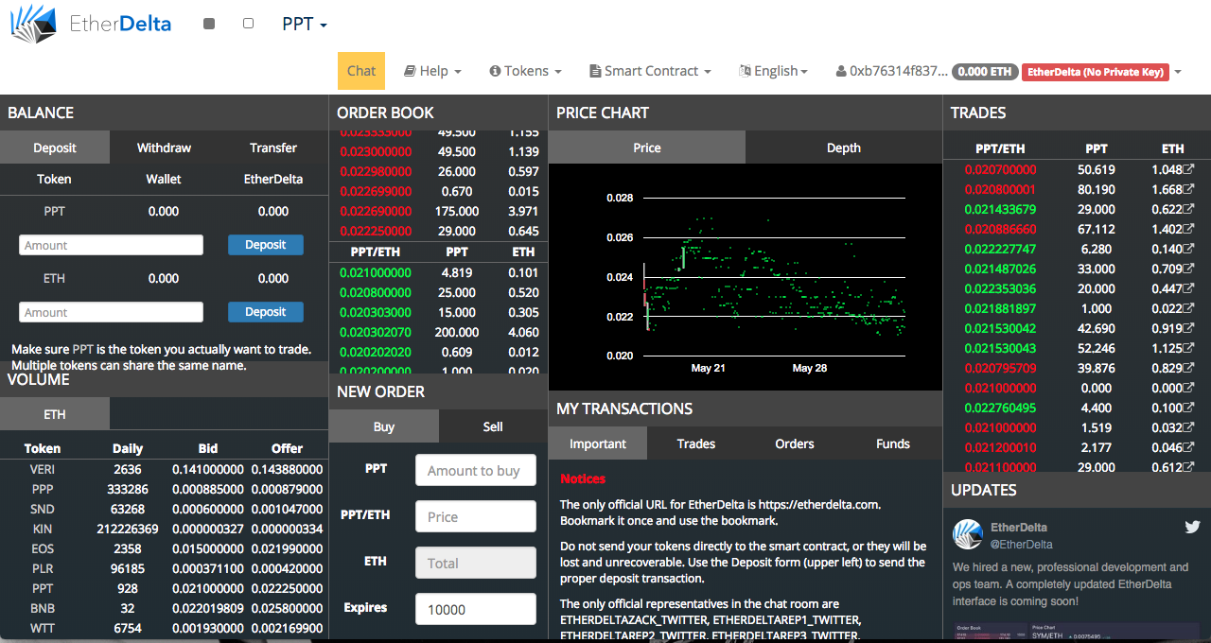Open external link for trade 0.020800001
This screenshot has height=643, width=1211.
click(x=1188, y=189)
